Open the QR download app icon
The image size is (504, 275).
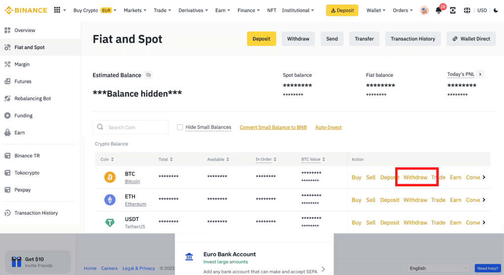tap(453, 10)
